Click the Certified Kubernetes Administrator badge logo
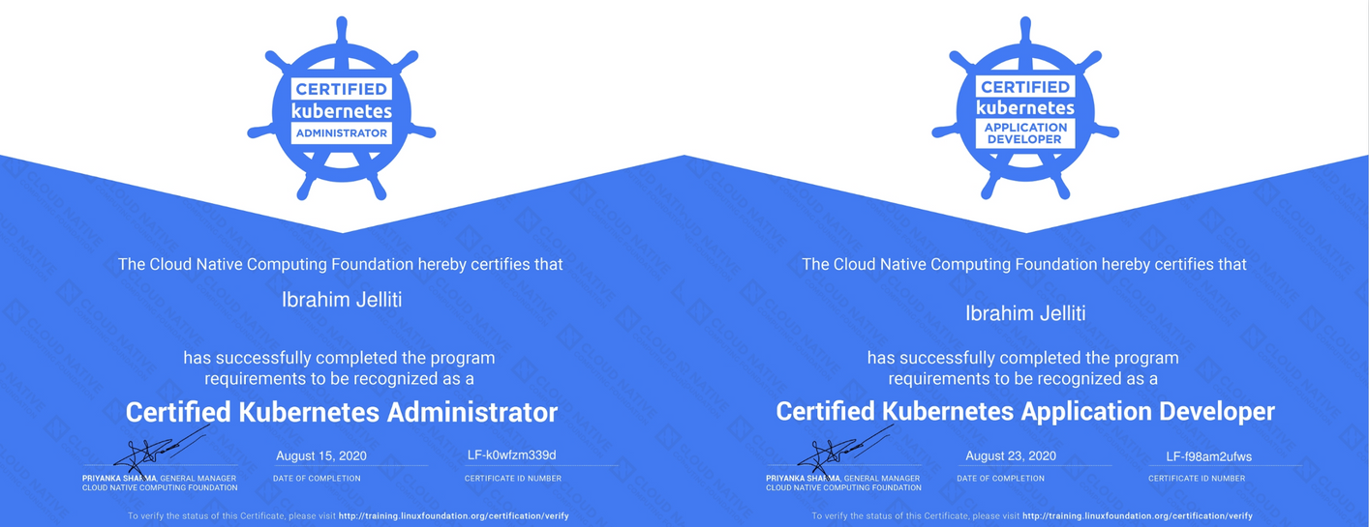Image resolution: width=1369 pixels, height=527 pixels. coord(342,109)
